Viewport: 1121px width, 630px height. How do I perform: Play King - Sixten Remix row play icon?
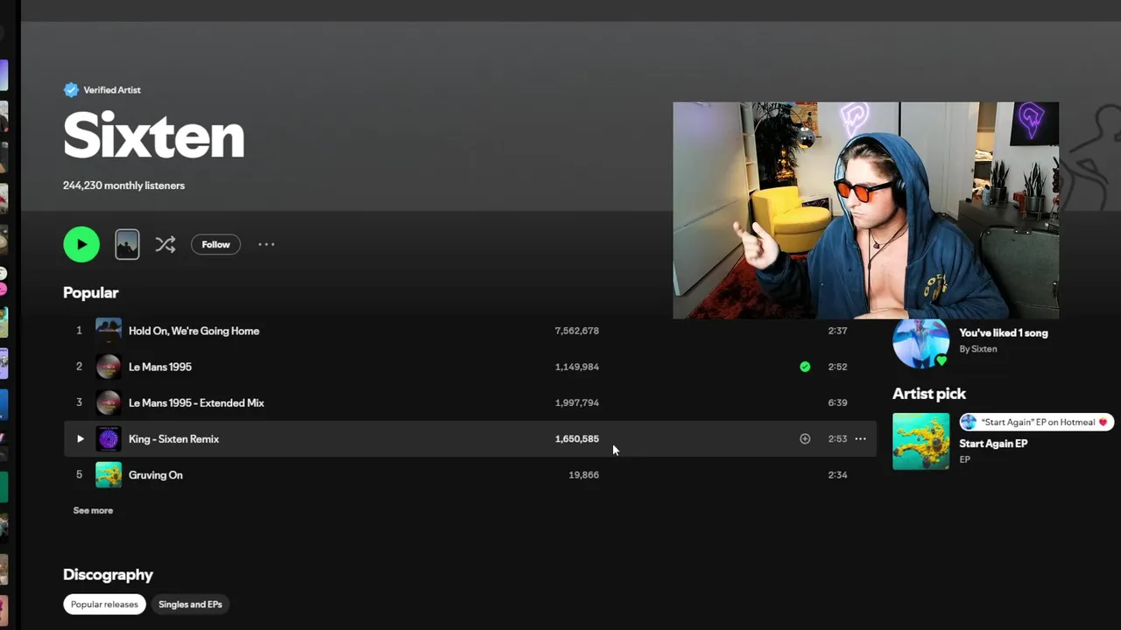(x=80, y=439)
